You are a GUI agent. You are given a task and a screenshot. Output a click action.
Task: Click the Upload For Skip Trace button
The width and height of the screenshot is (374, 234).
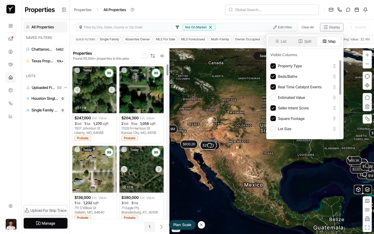(46, 210)
